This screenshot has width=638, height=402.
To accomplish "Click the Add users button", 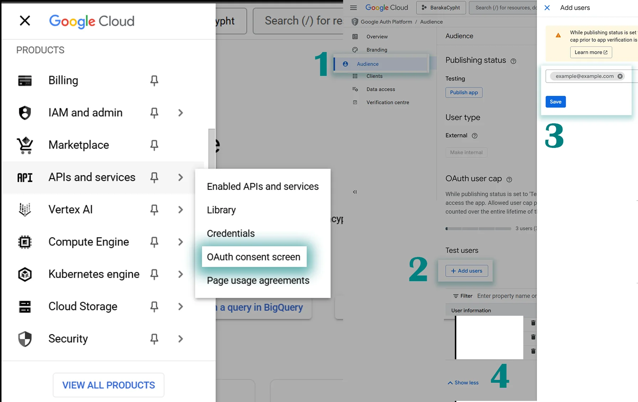I will (467, 271).
